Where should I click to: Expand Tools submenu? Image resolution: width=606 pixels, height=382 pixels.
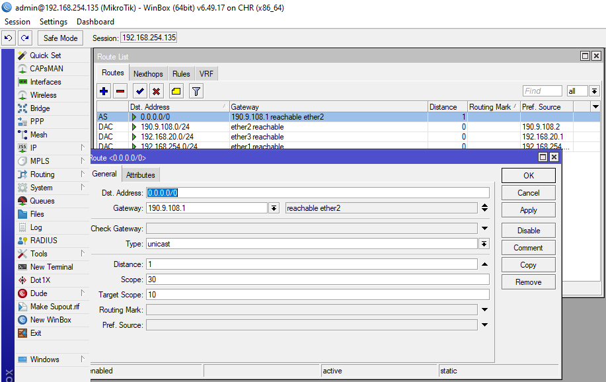click(83, 254)
